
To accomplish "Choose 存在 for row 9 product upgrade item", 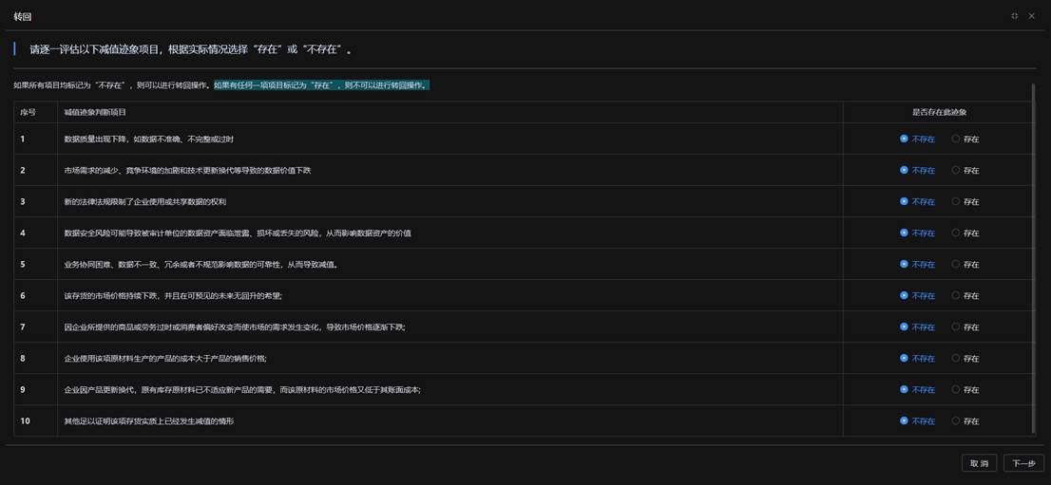I will [956, 389].
